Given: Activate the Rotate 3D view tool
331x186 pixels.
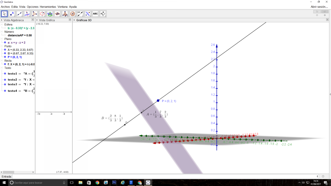Looking at the screenshot, I should (x=103, y=14).
